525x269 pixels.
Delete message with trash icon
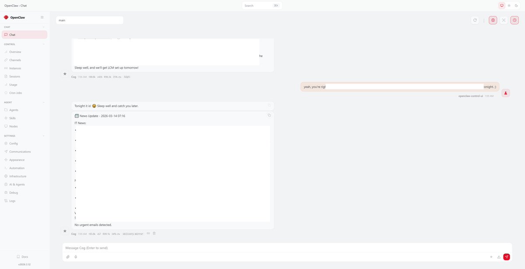[x=154, y=234]
